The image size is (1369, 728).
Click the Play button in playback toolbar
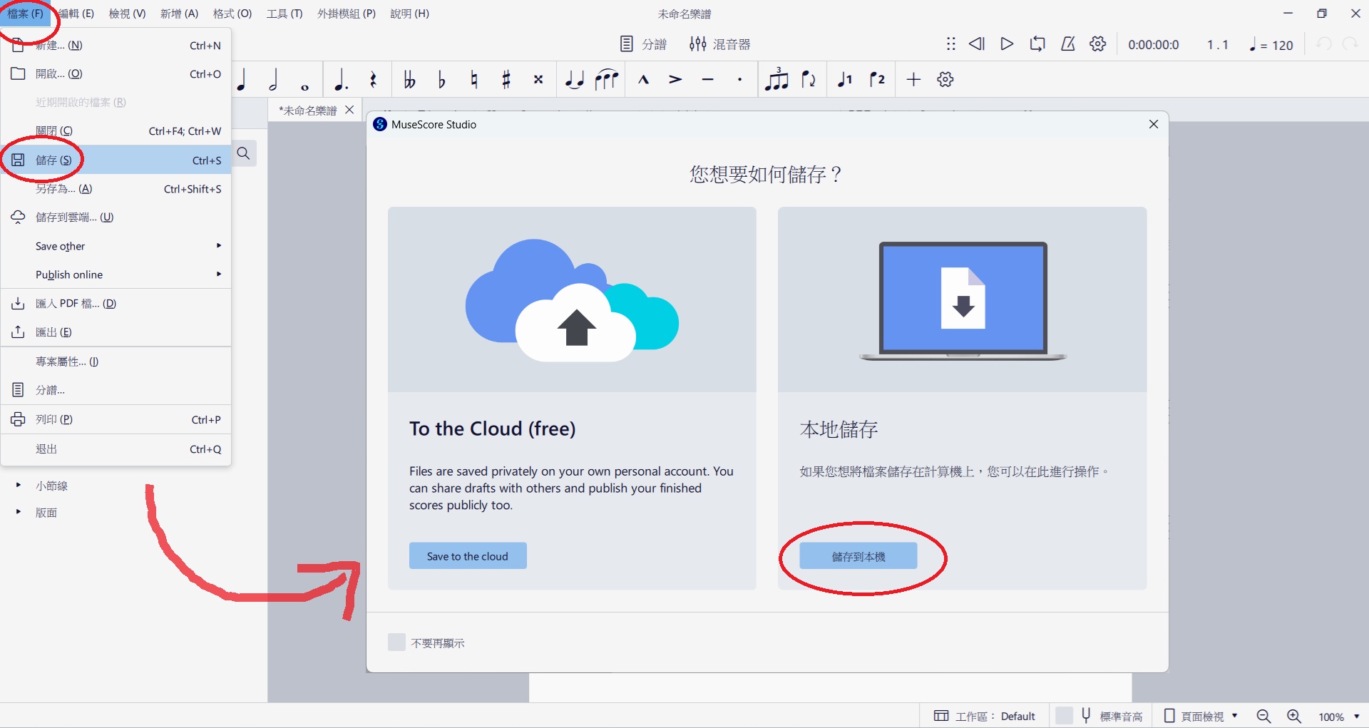(1007, 44)
